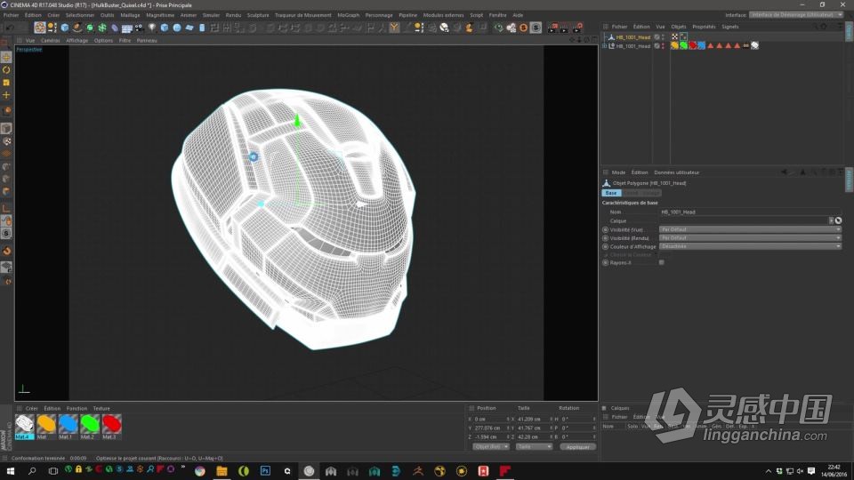Click the green subdivision surface generator icon
854x480 pixels.
coord(90,28)
